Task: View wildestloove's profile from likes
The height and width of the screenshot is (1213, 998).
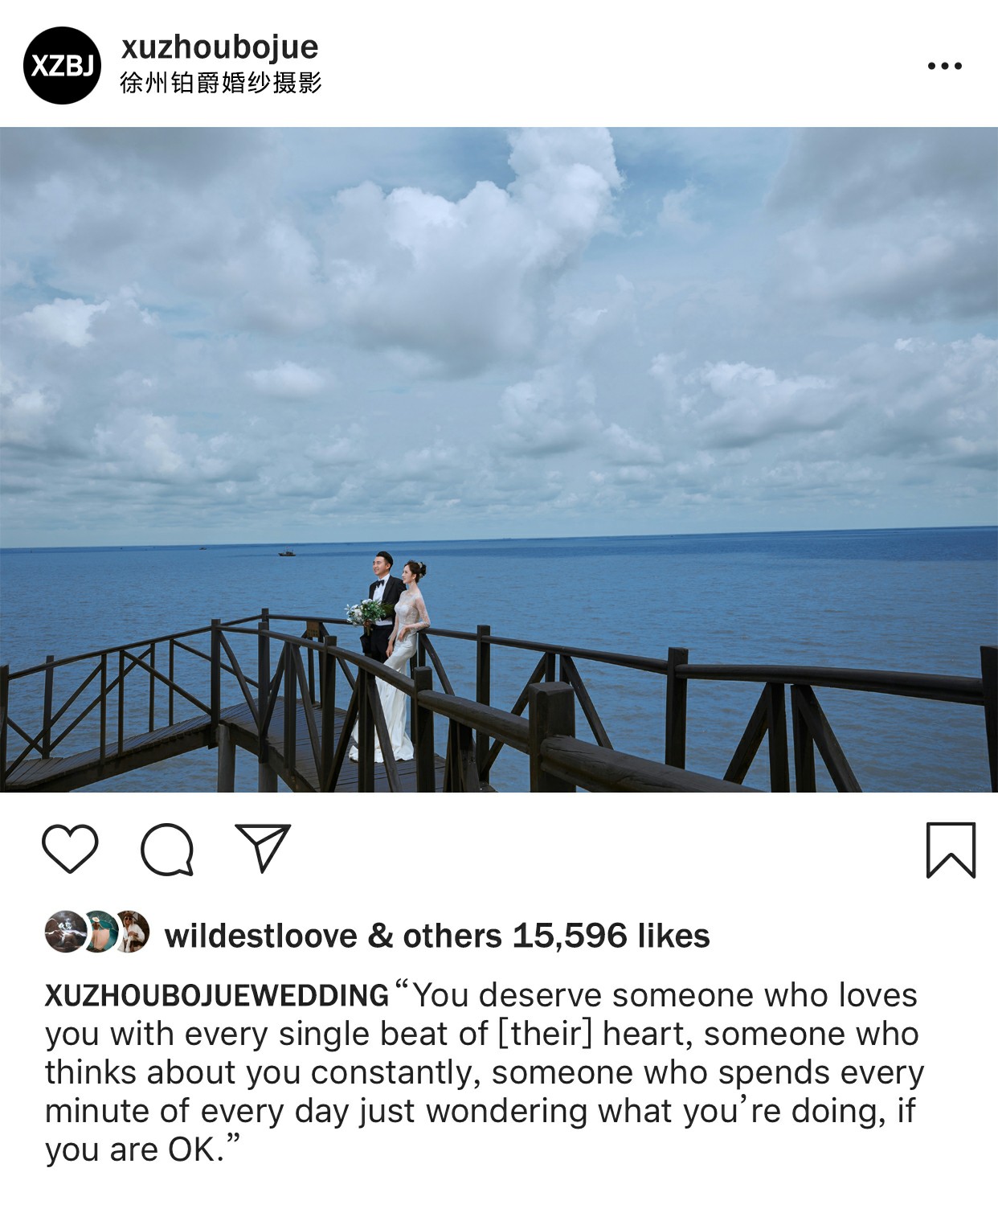Action: (260, 936)
